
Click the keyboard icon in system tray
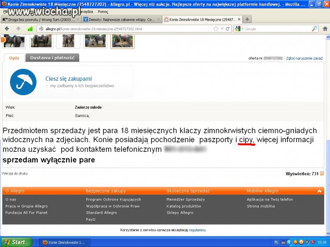point(283,243)
